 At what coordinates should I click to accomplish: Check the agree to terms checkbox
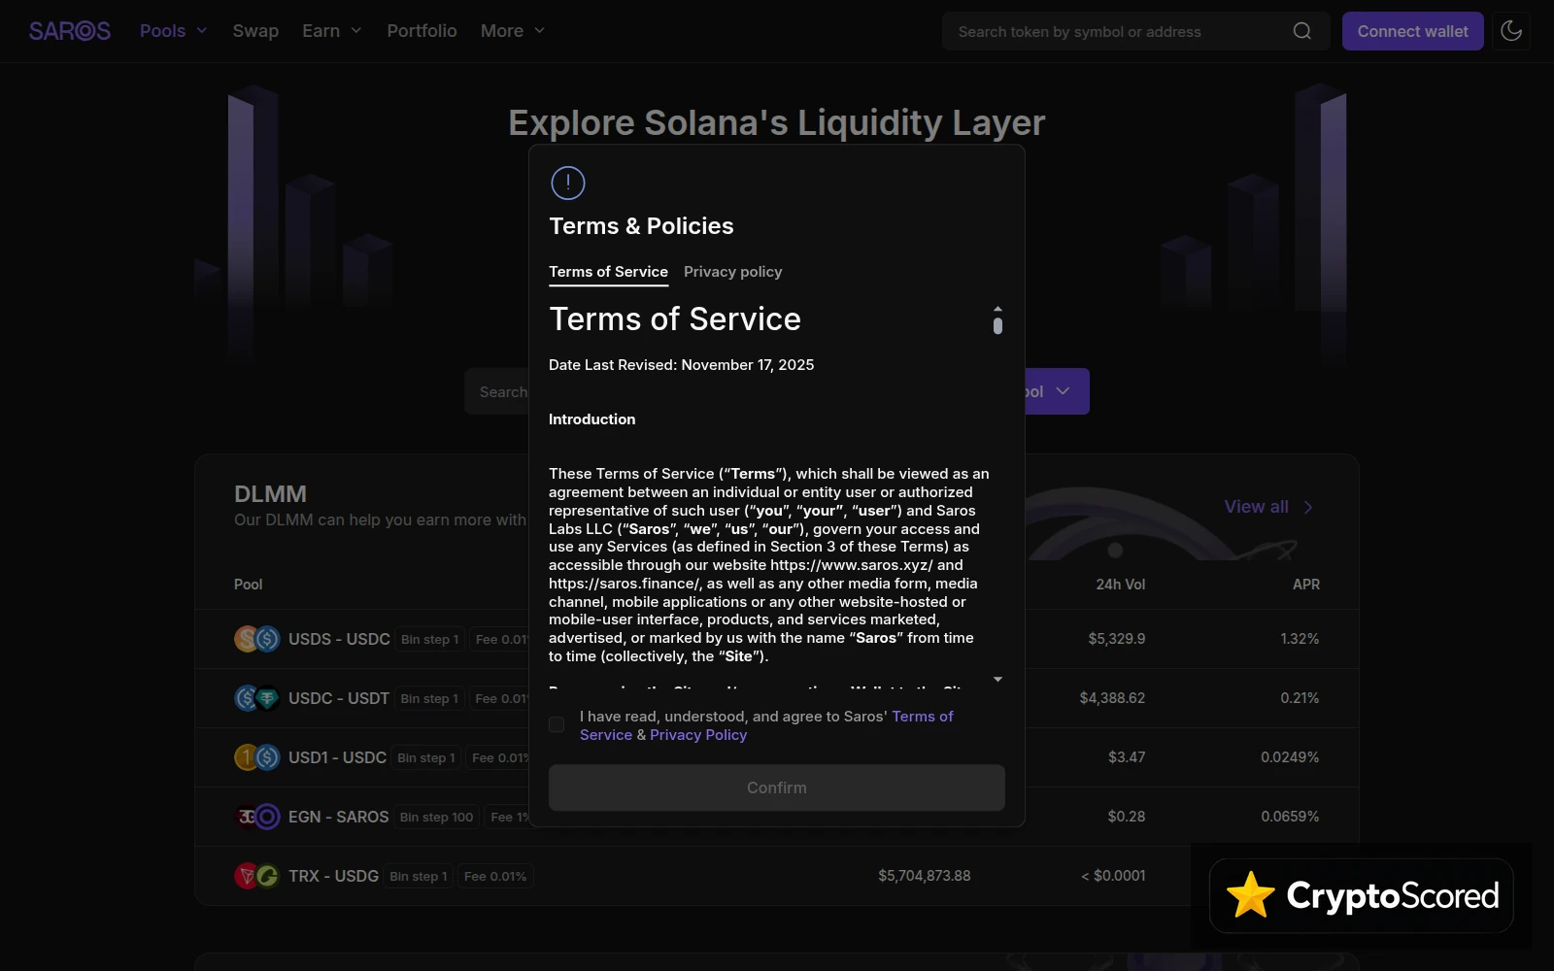click(557, 724)
